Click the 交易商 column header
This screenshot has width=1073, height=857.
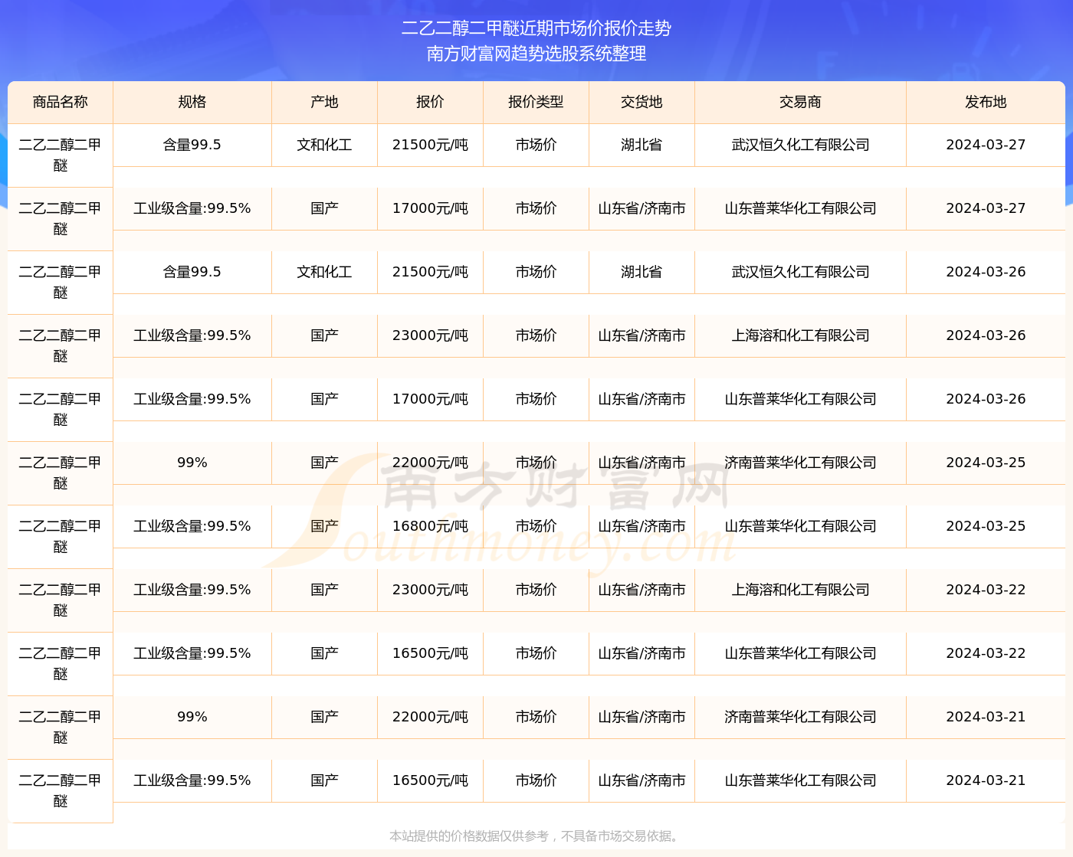coord(800,102)
